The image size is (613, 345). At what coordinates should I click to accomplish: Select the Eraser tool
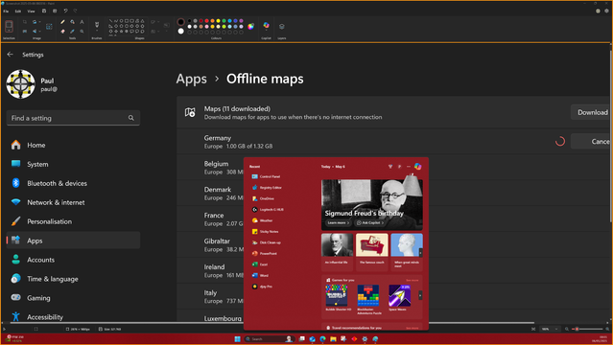click(x=62, y=32)
